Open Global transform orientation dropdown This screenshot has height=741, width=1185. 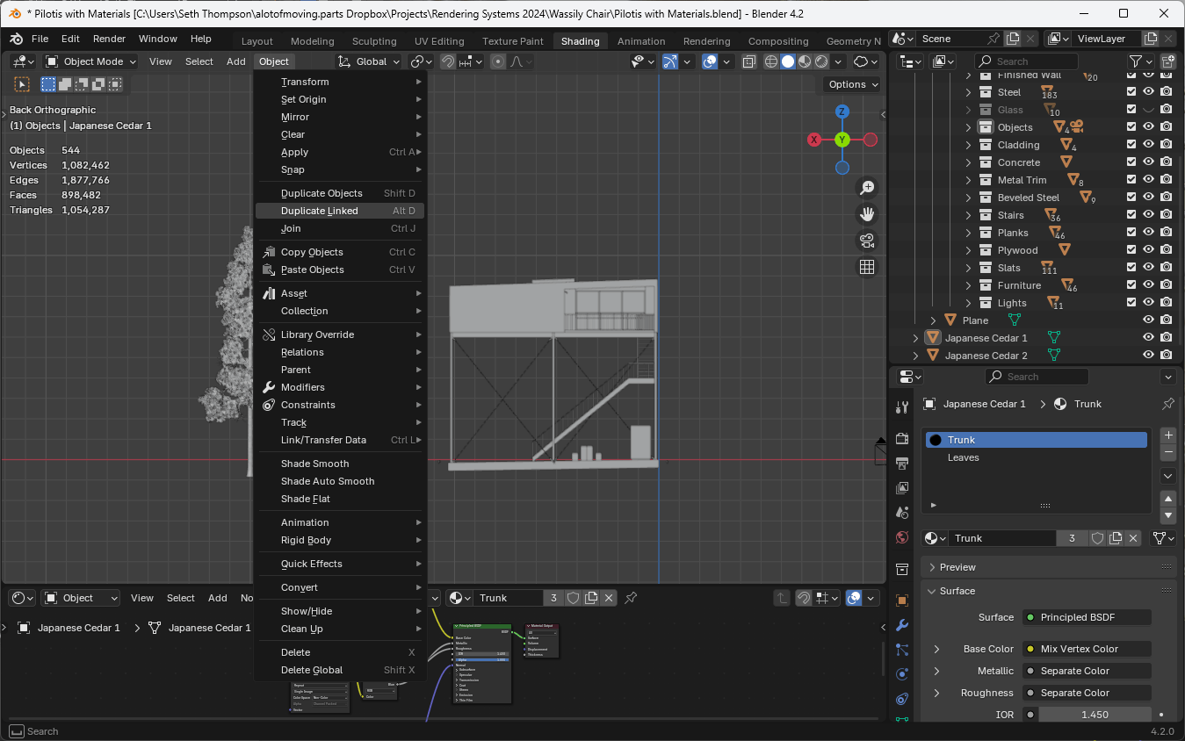369,61
